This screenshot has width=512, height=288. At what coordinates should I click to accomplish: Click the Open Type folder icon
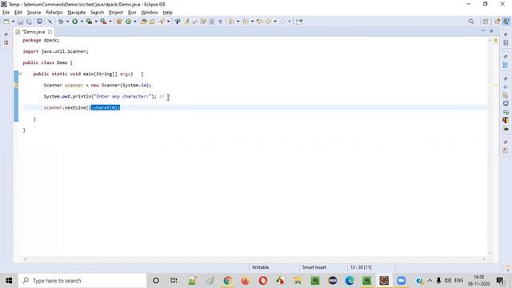[x=143, y=22]
